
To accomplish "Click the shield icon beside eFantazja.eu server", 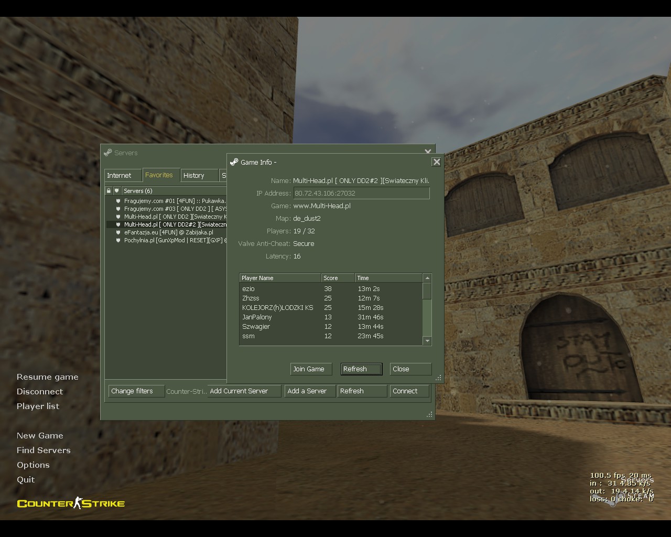I will (x=118, y=232).
